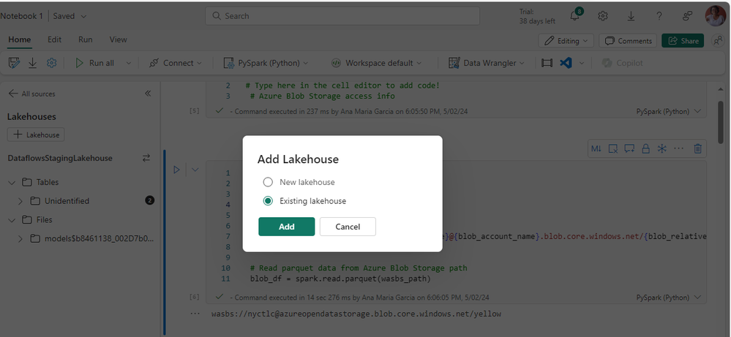
Task: Collapse the Files tree node
Action: (x=12, y=220)
